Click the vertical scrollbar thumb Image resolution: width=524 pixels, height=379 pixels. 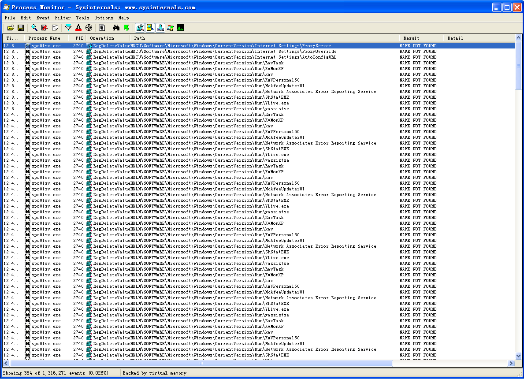[x=518, y=66]
